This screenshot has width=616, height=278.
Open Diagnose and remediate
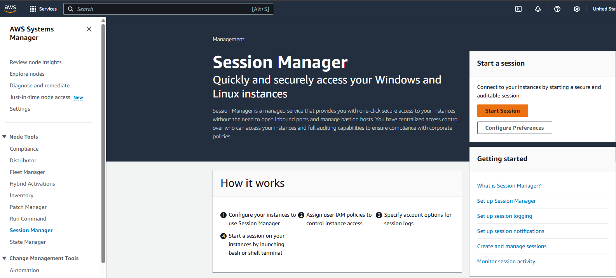(40, 85)
